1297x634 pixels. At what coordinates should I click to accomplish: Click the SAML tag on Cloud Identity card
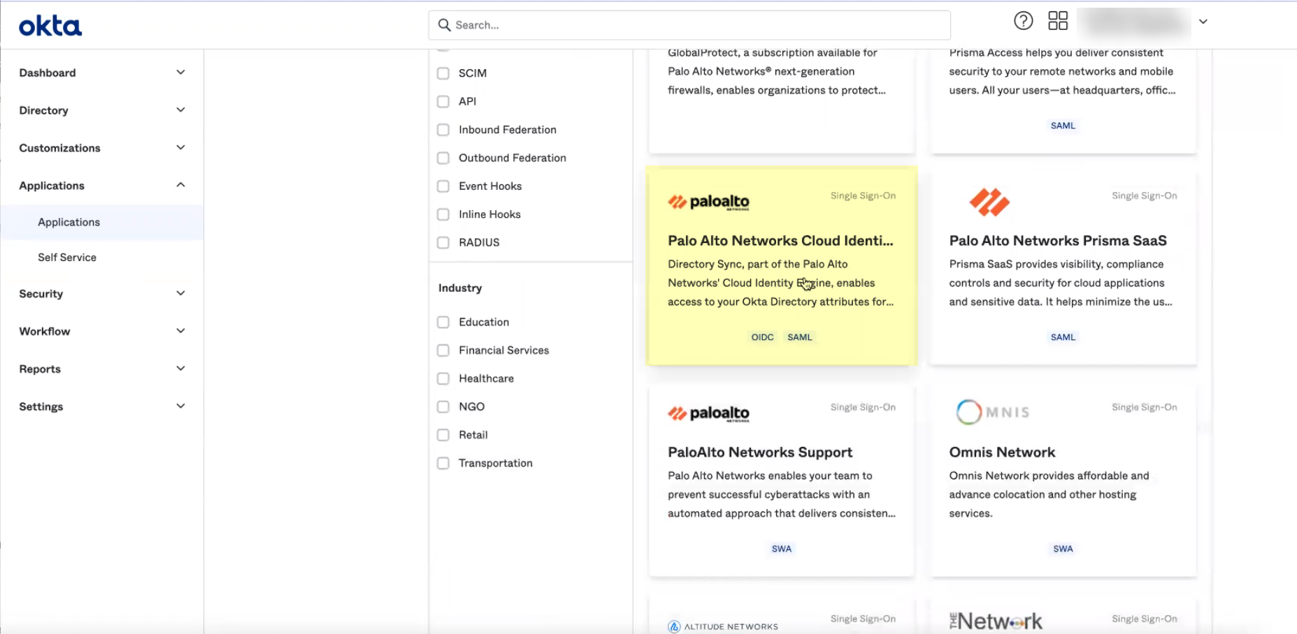click(x=800, y=337)
